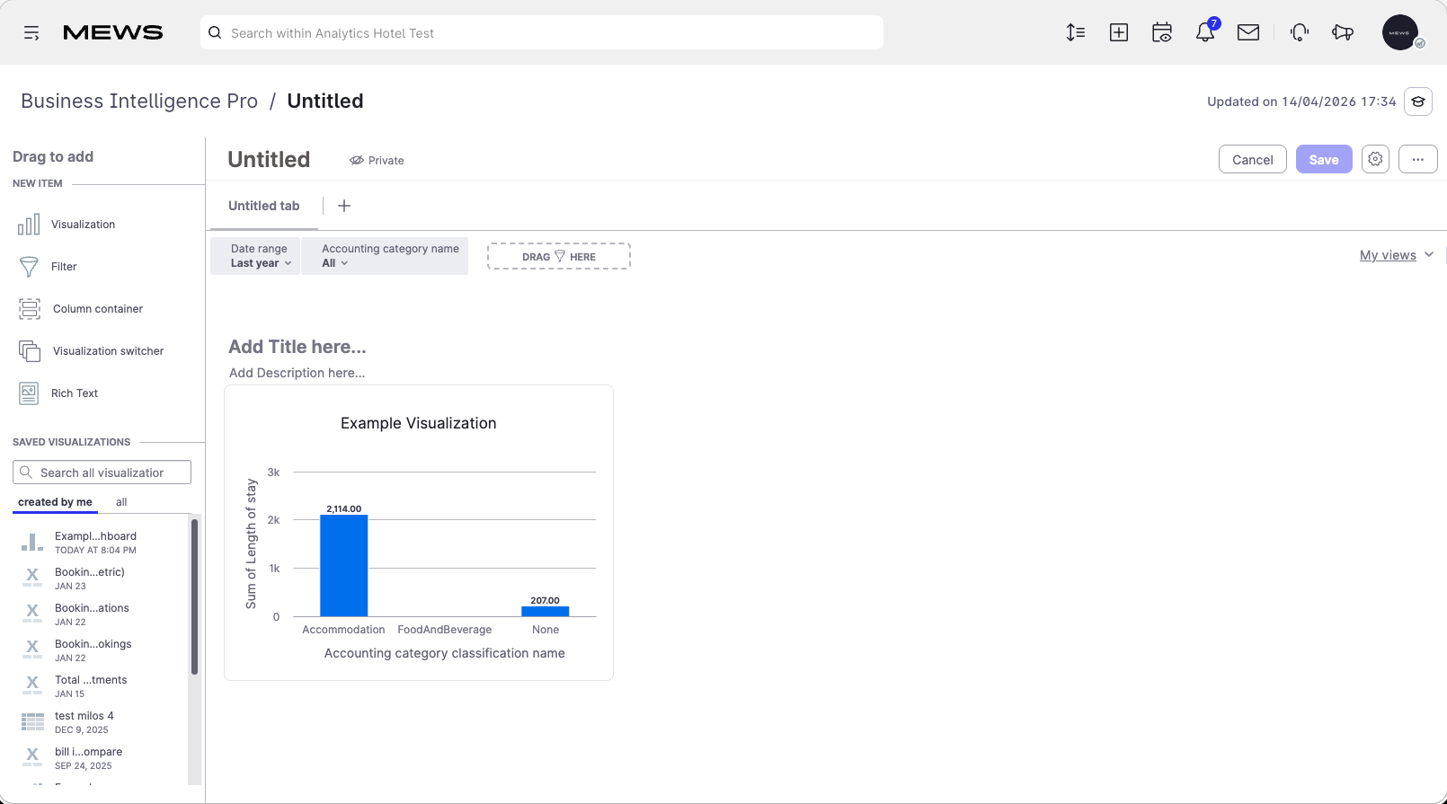Expand the My views chevron

(x=1429, y=255)
